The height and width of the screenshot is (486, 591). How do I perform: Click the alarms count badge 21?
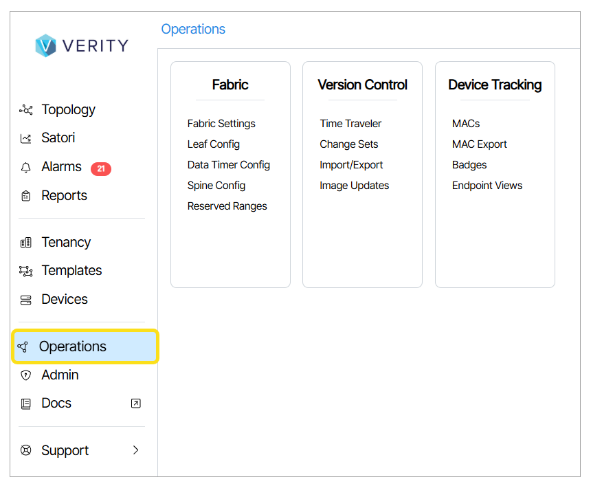(x=100, y=168)
